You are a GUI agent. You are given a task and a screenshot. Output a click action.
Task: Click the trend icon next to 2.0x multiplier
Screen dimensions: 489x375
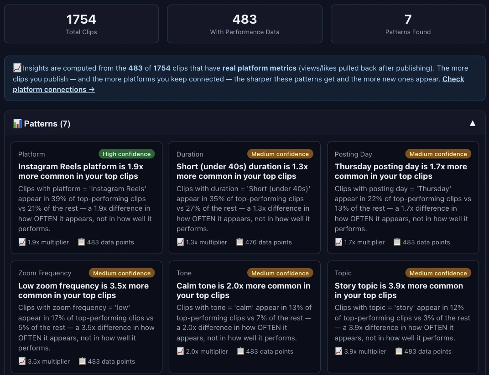pyautogui.click(x=180, y=351)
